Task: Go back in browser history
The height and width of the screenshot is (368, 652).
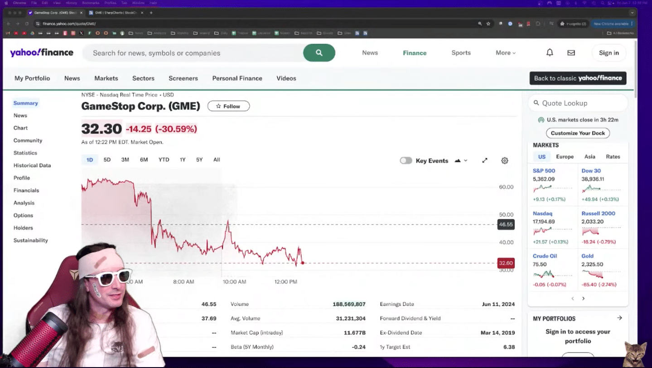Action: coord(9,24)
